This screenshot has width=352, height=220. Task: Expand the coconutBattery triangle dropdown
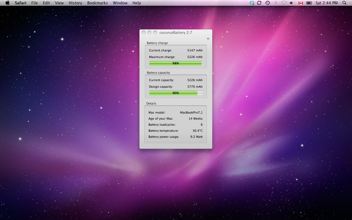click(208, 39)
